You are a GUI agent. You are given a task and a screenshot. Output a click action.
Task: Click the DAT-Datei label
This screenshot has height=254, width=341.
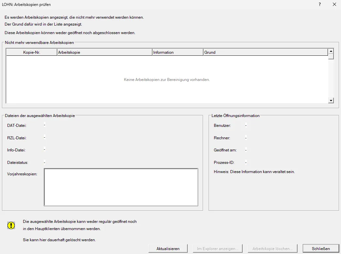17,126
